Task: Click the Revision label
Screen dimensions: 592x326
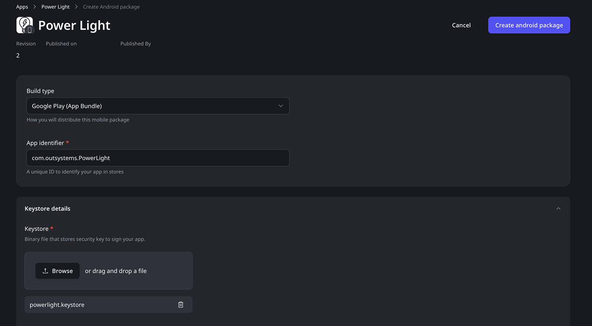Action: [26, 44]
